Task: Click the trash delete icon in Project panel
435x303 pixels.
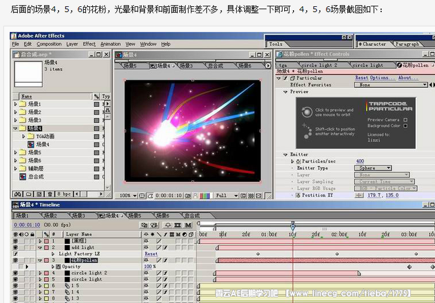Action: click(x=50, y=194)
